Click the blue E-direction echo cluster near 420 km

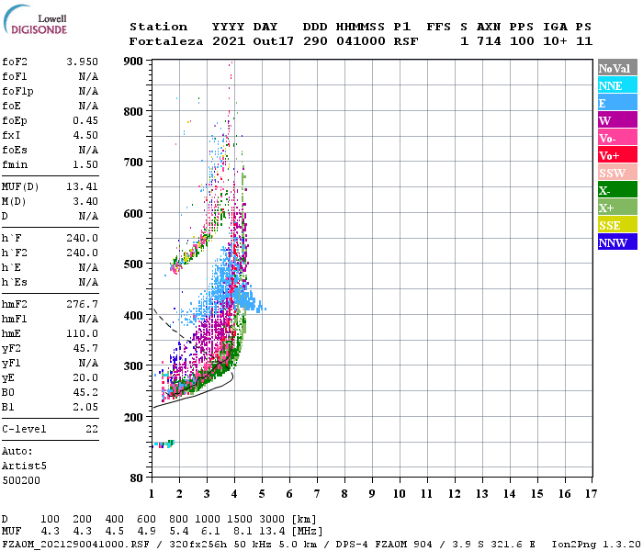coord(249,303)
